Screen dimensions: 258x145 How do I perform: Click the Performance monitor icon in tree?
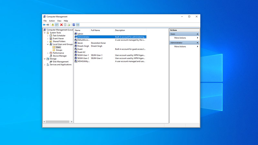51,53
